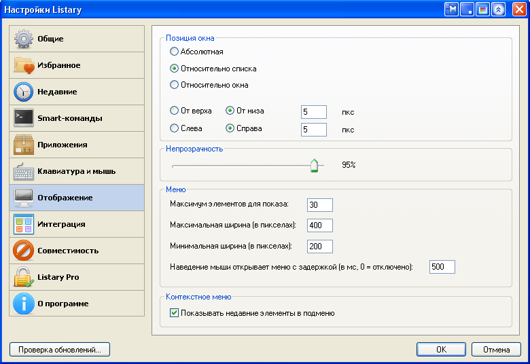
Task: Click the 95% opacity value label
Action: (x=349, y=165)
